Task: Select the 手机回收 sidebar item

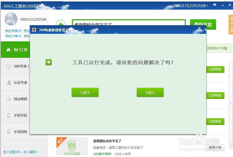Action: (15, 131)
